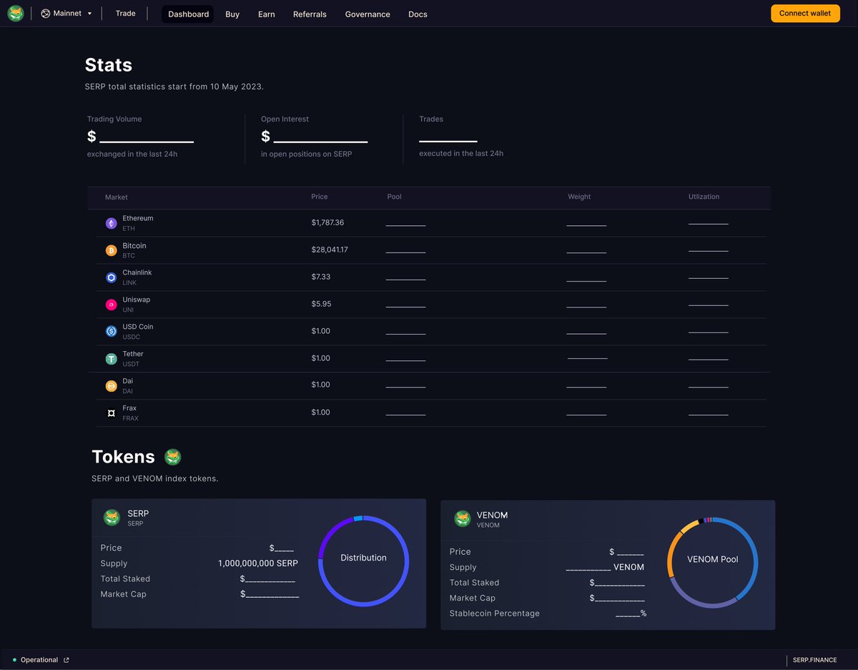The height and width of the screenshot is (670, 858).
Task: Click the SERP token card icon
Action: click(112, 518)
